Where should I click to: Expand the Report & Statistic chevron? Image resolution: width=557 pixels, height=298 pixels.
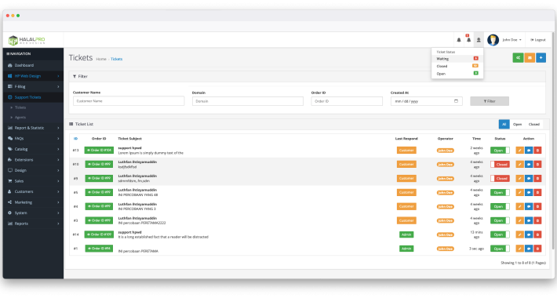(x=58, y=128)
